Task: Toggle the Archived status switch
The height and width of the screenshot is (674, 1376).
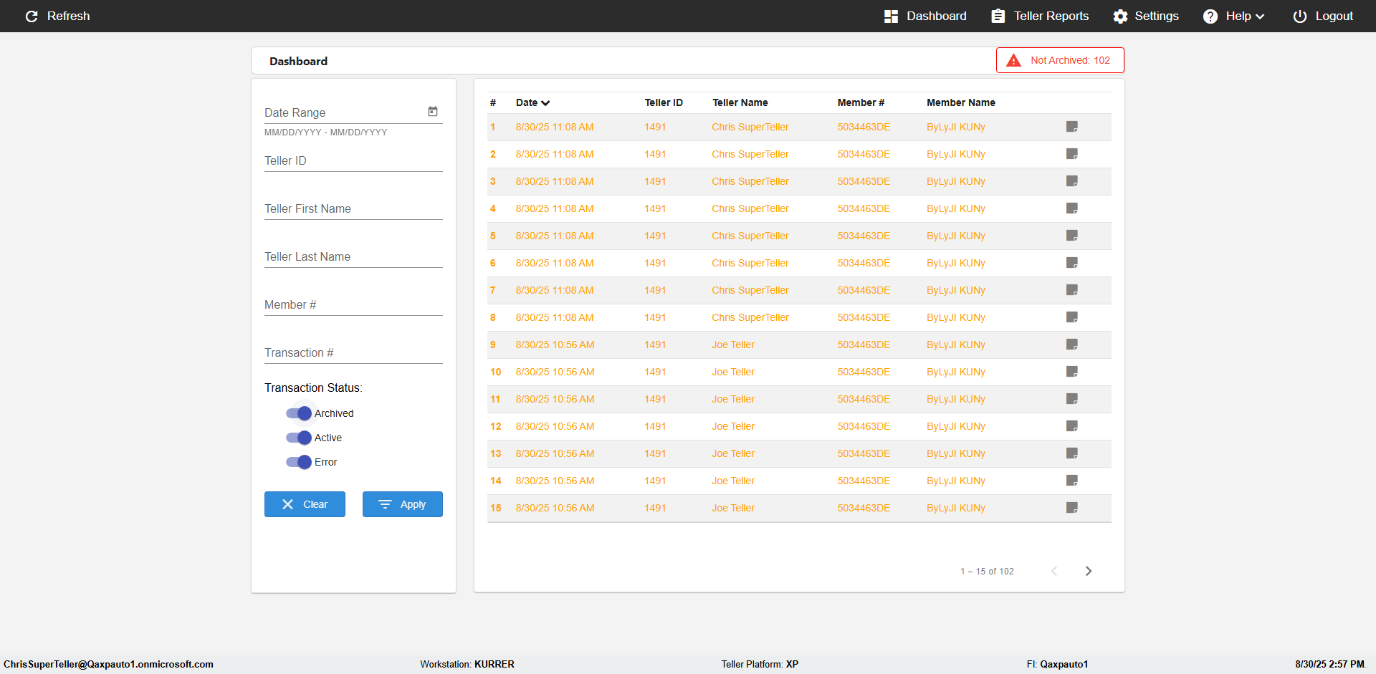Action: (x=299, y=413)
